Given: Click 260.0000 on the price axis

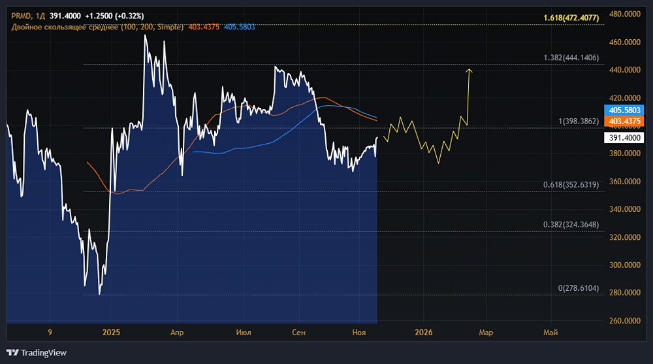Looking at the screenshot, I should click(625, 321).
